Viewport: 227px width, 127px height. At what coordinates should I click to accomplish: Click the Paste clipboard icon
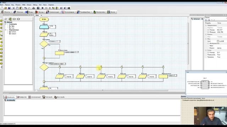(21, 8)
